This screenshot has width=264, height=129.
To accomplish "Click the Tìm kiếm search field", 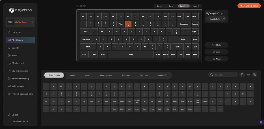I will 225,75.
